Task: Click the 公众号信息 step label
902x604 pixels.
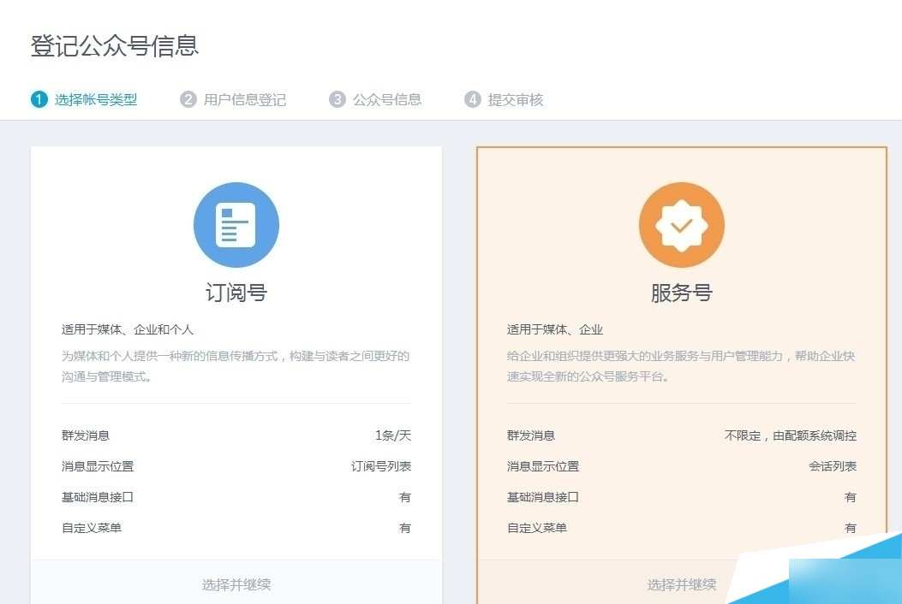Action: pyautogui.click(x=385, y=99)
